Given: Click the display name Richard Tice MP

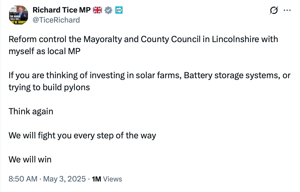Looking at the screenshot, I should (62, 10).
